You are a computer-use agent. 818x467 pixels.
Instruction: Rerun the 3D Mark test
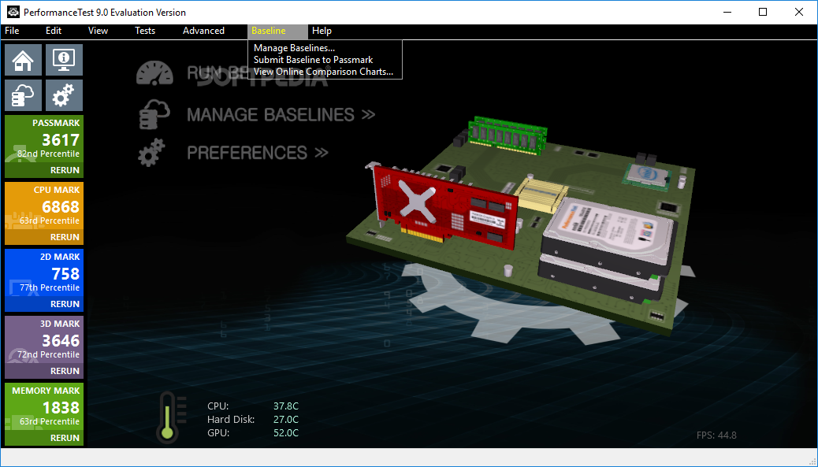tap(65, 371)
